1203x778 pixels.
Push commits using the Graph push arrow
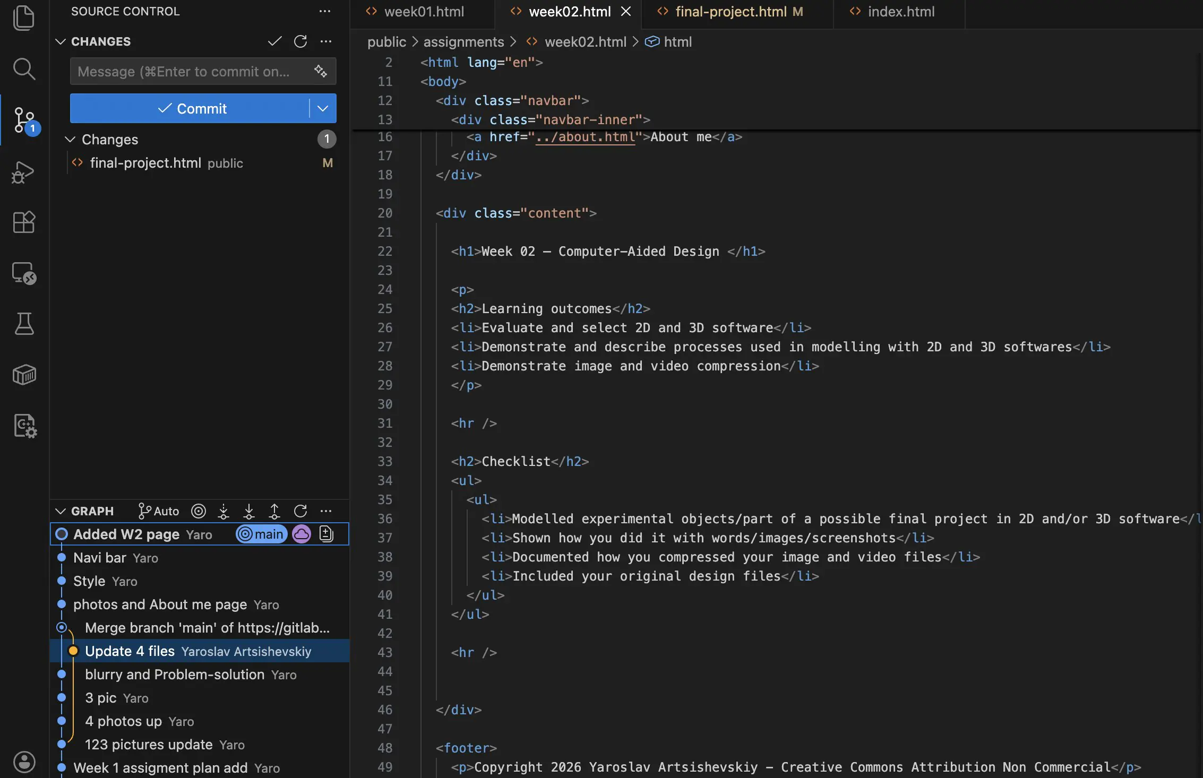point(274,511)
